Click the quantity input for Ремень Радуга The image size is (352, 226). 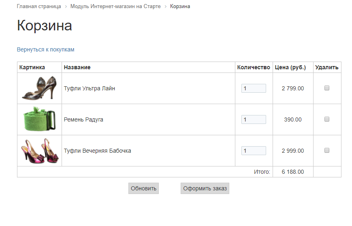tap(254, 119)
